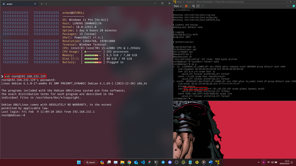The height and width of the screenshot is (166, 296).
Task: Open Figma from the taskbar
Action: 150,162
